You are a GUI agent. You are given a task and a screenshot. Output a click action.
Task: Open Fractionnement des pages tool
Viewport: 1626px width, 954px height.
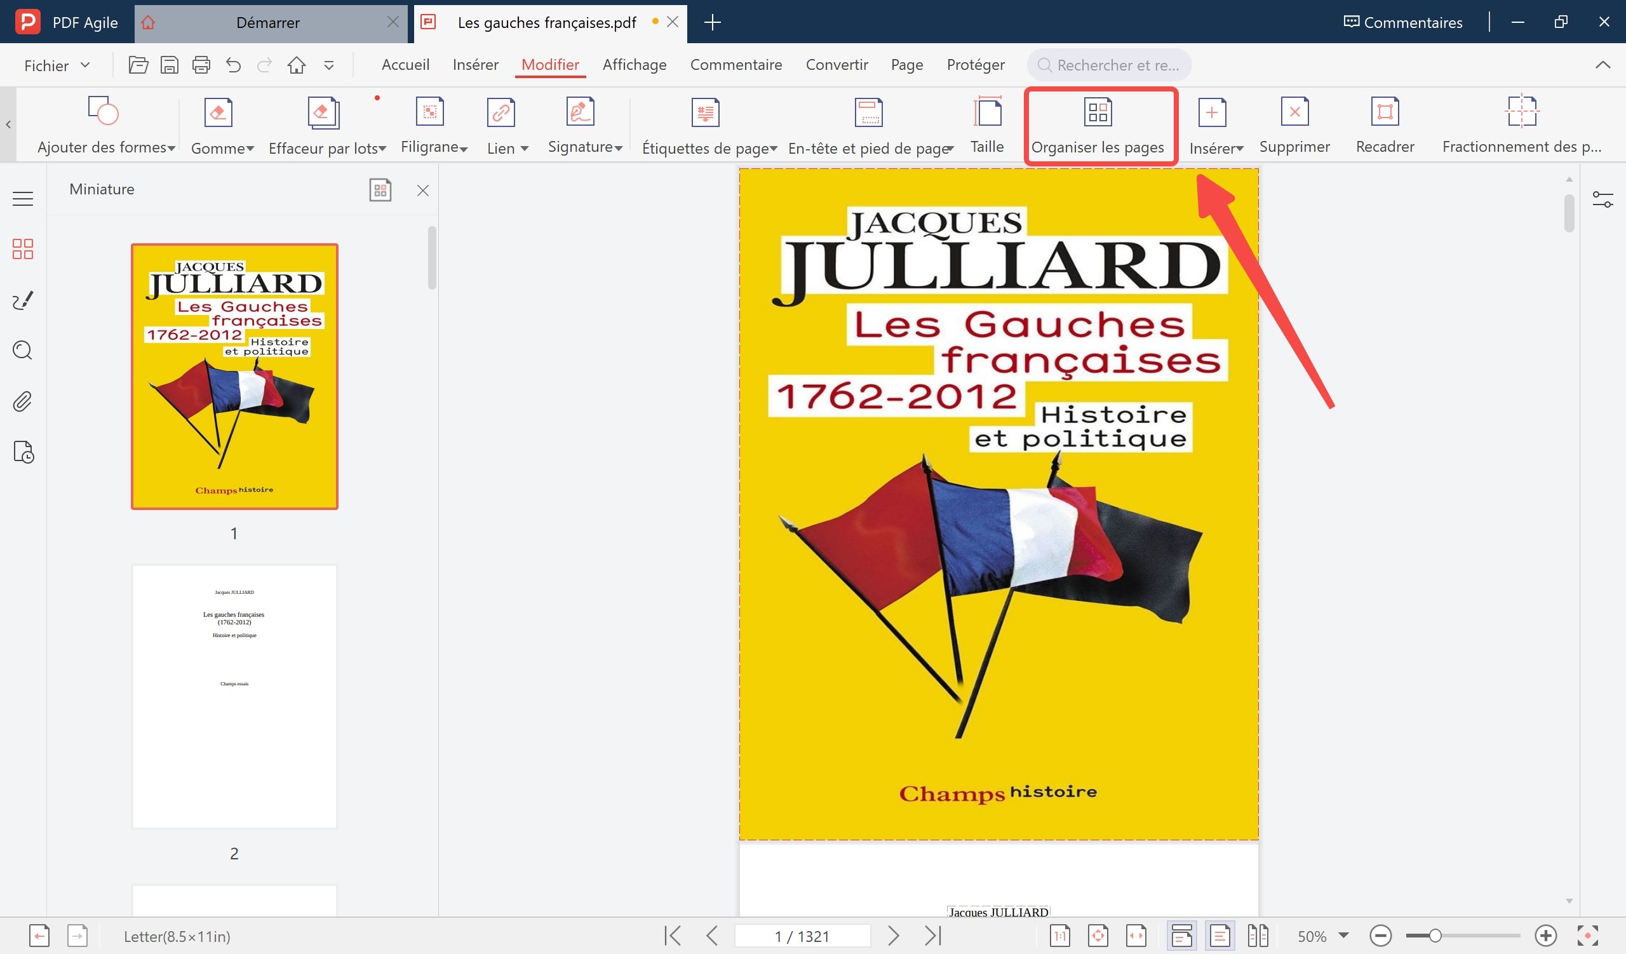point(1521,126)
